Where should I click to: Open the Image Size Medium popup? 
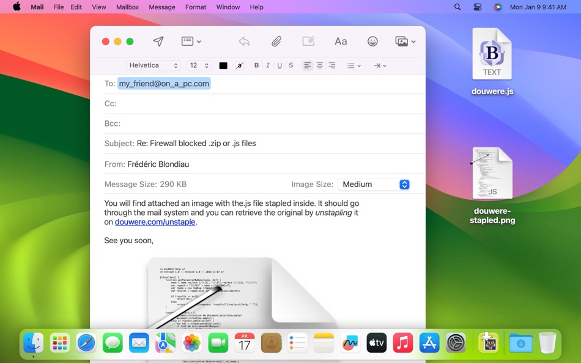374,185
